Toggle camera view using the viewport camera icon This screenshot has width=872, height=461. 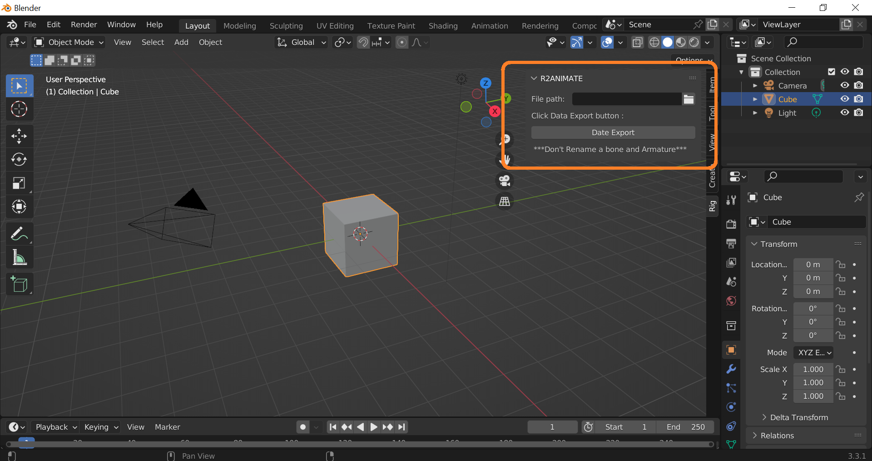point(504,181)
